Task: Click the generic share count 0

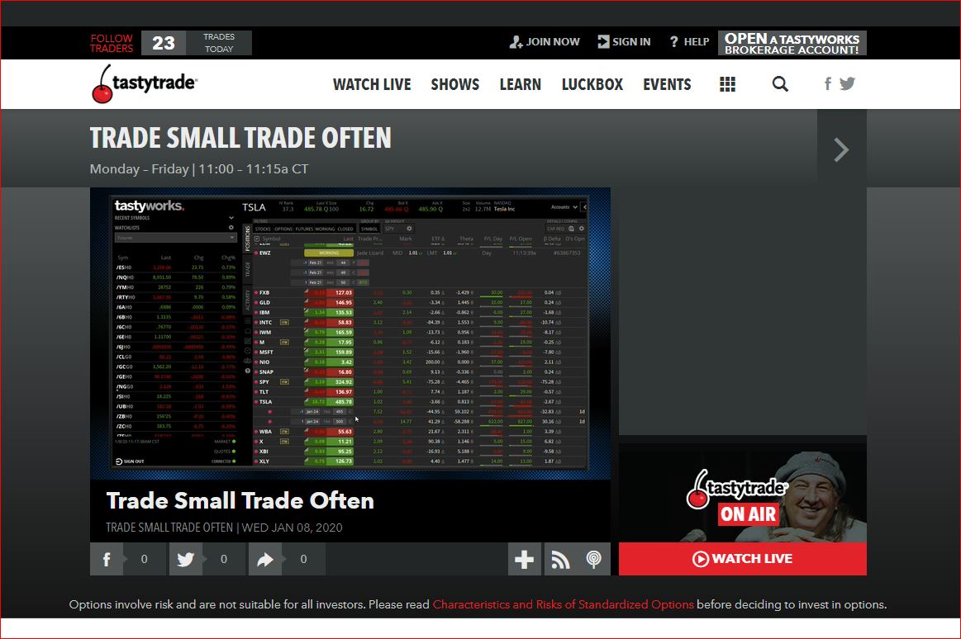Action: point(303,559)
